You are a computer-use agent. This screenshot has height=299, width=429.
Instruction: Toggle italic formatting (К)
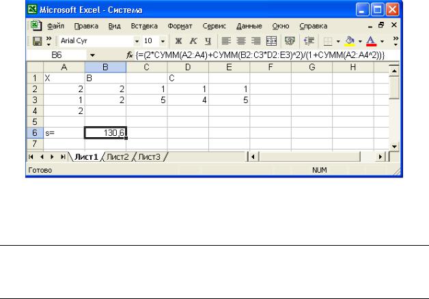tap(193, 41)
